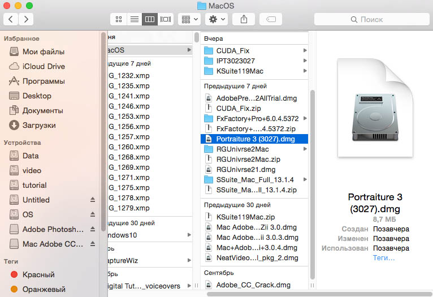Viewport: 433px width, 297px height.
Task: Click the Adobe_CC_Crack.dmg disk image icon
Action: pos(209,285)
